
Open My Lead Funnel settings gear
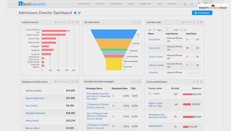[139, 22]
